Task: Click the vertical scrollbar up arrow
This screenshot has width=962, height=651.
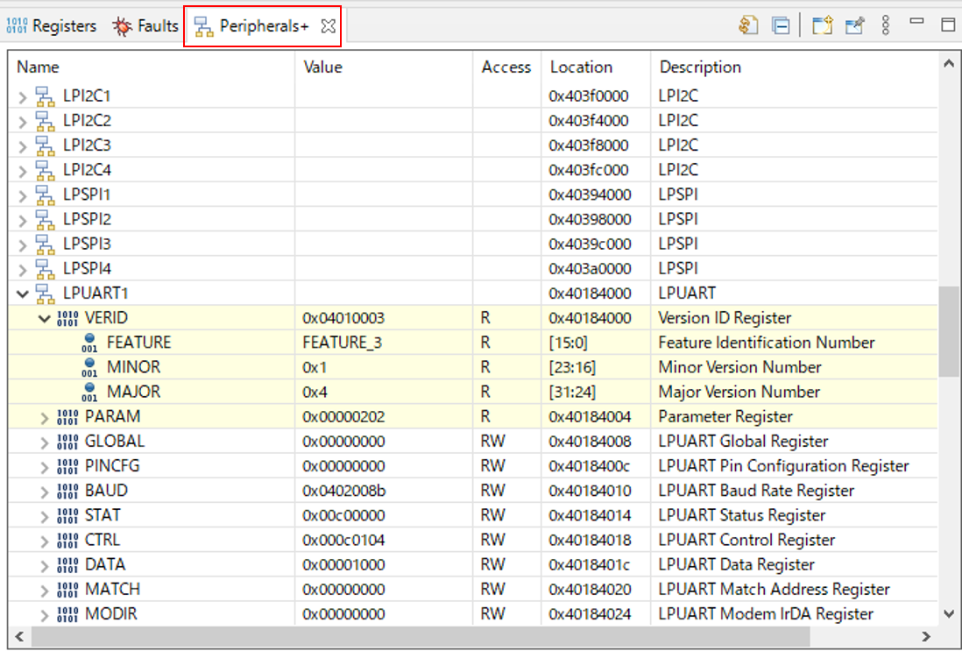Action: coord(949,64)
